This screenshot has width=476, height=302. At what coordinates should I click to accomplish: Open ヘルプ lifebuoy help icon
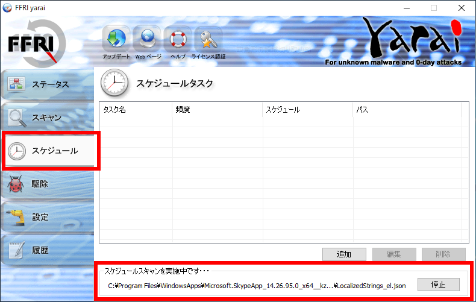point(178,40)
